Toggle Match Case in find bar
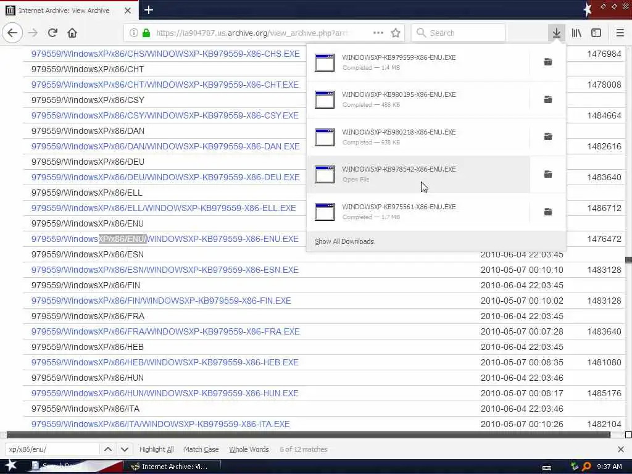The image size is (632, 474). click(x=201, y=449)
